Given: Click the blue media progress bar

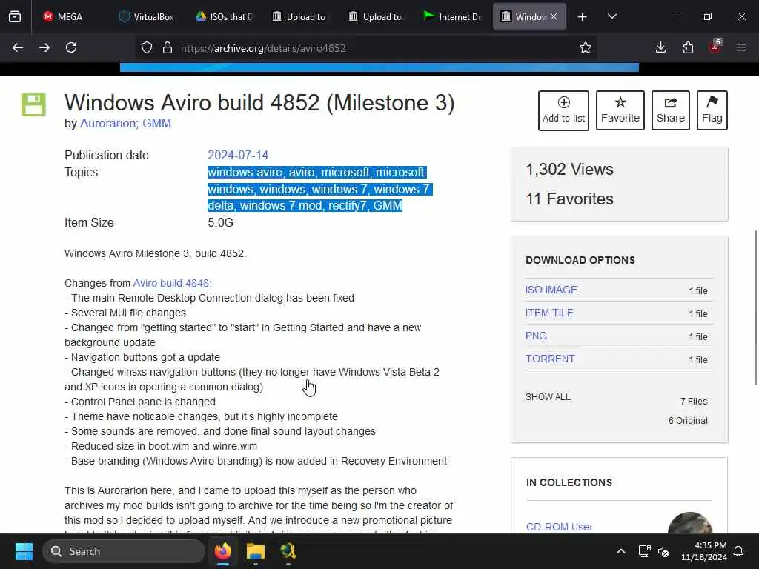Looking at the screenshot, I should pyautogui.click(x=379, y=67).
